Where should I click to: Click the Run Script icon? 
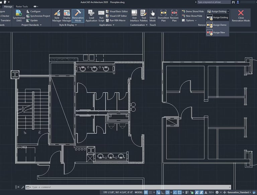coord(101,13)
